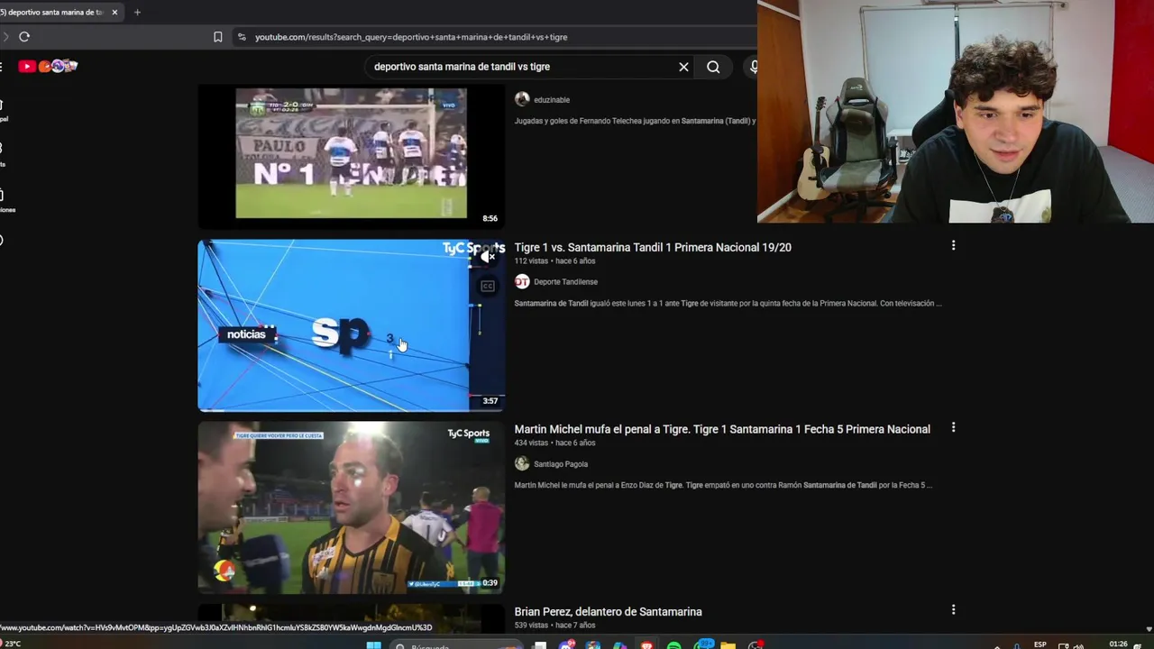Click '112 vistas • hace 6 años' text
1154x649 pixels.
point(554,261)
